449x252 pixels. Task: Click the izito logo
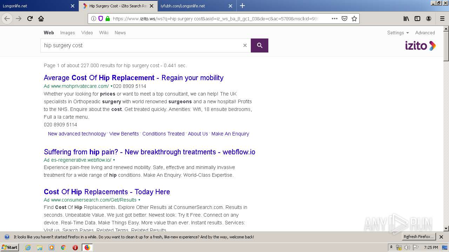pos(420,46)
